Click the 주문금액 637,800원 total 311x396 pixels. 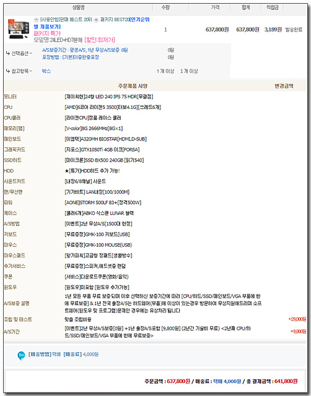(x=167, y=381)
